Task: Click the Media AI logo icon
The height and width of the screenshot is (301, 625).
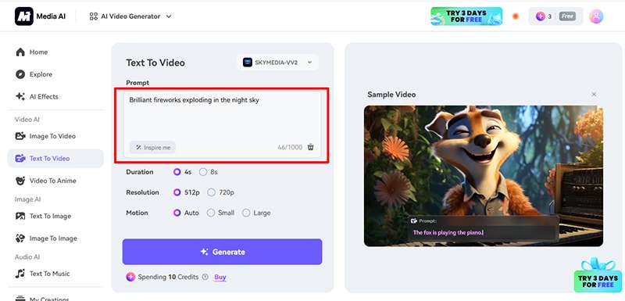Action: [x=24, y=16]
